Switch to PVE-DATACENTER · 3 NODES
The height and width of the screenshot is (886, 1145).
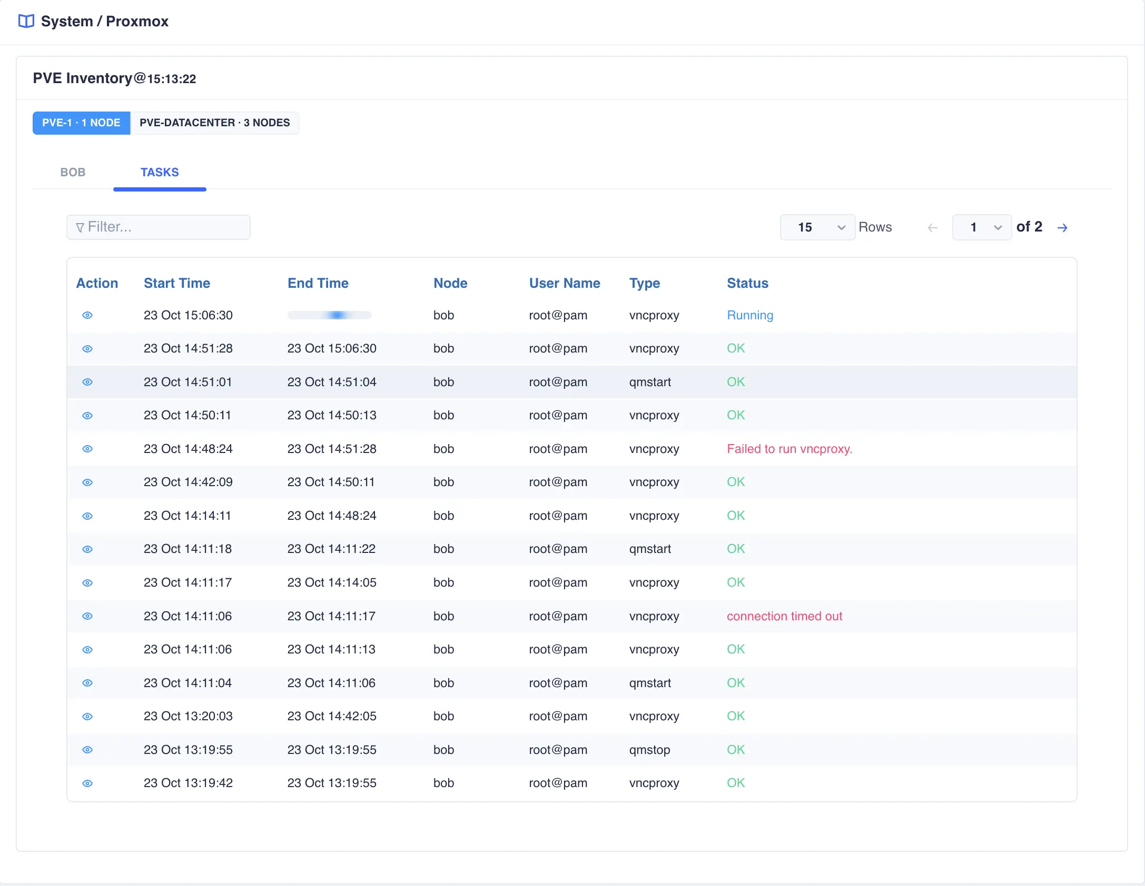tap(215, 123)
